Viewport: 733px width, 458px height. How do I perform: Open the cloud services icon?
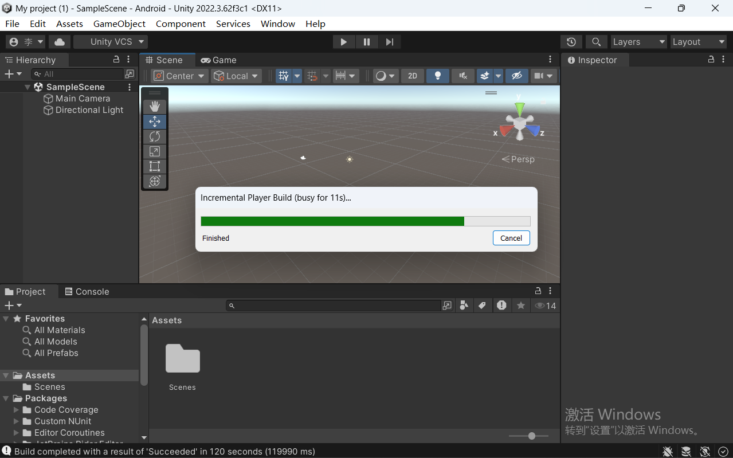(60, 42)
